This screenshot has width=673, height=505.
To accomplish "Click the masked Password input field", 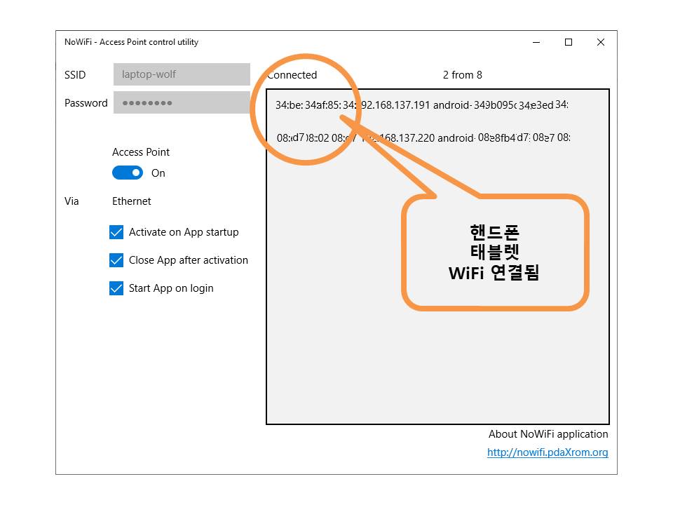I will pos(182,102).
